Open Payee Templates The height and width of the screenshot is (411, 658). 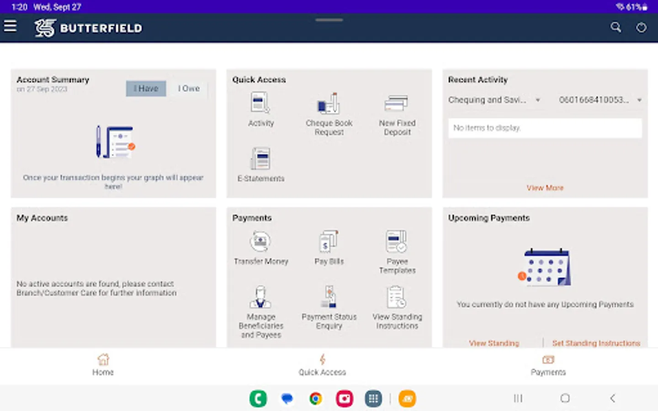(397, 252)
